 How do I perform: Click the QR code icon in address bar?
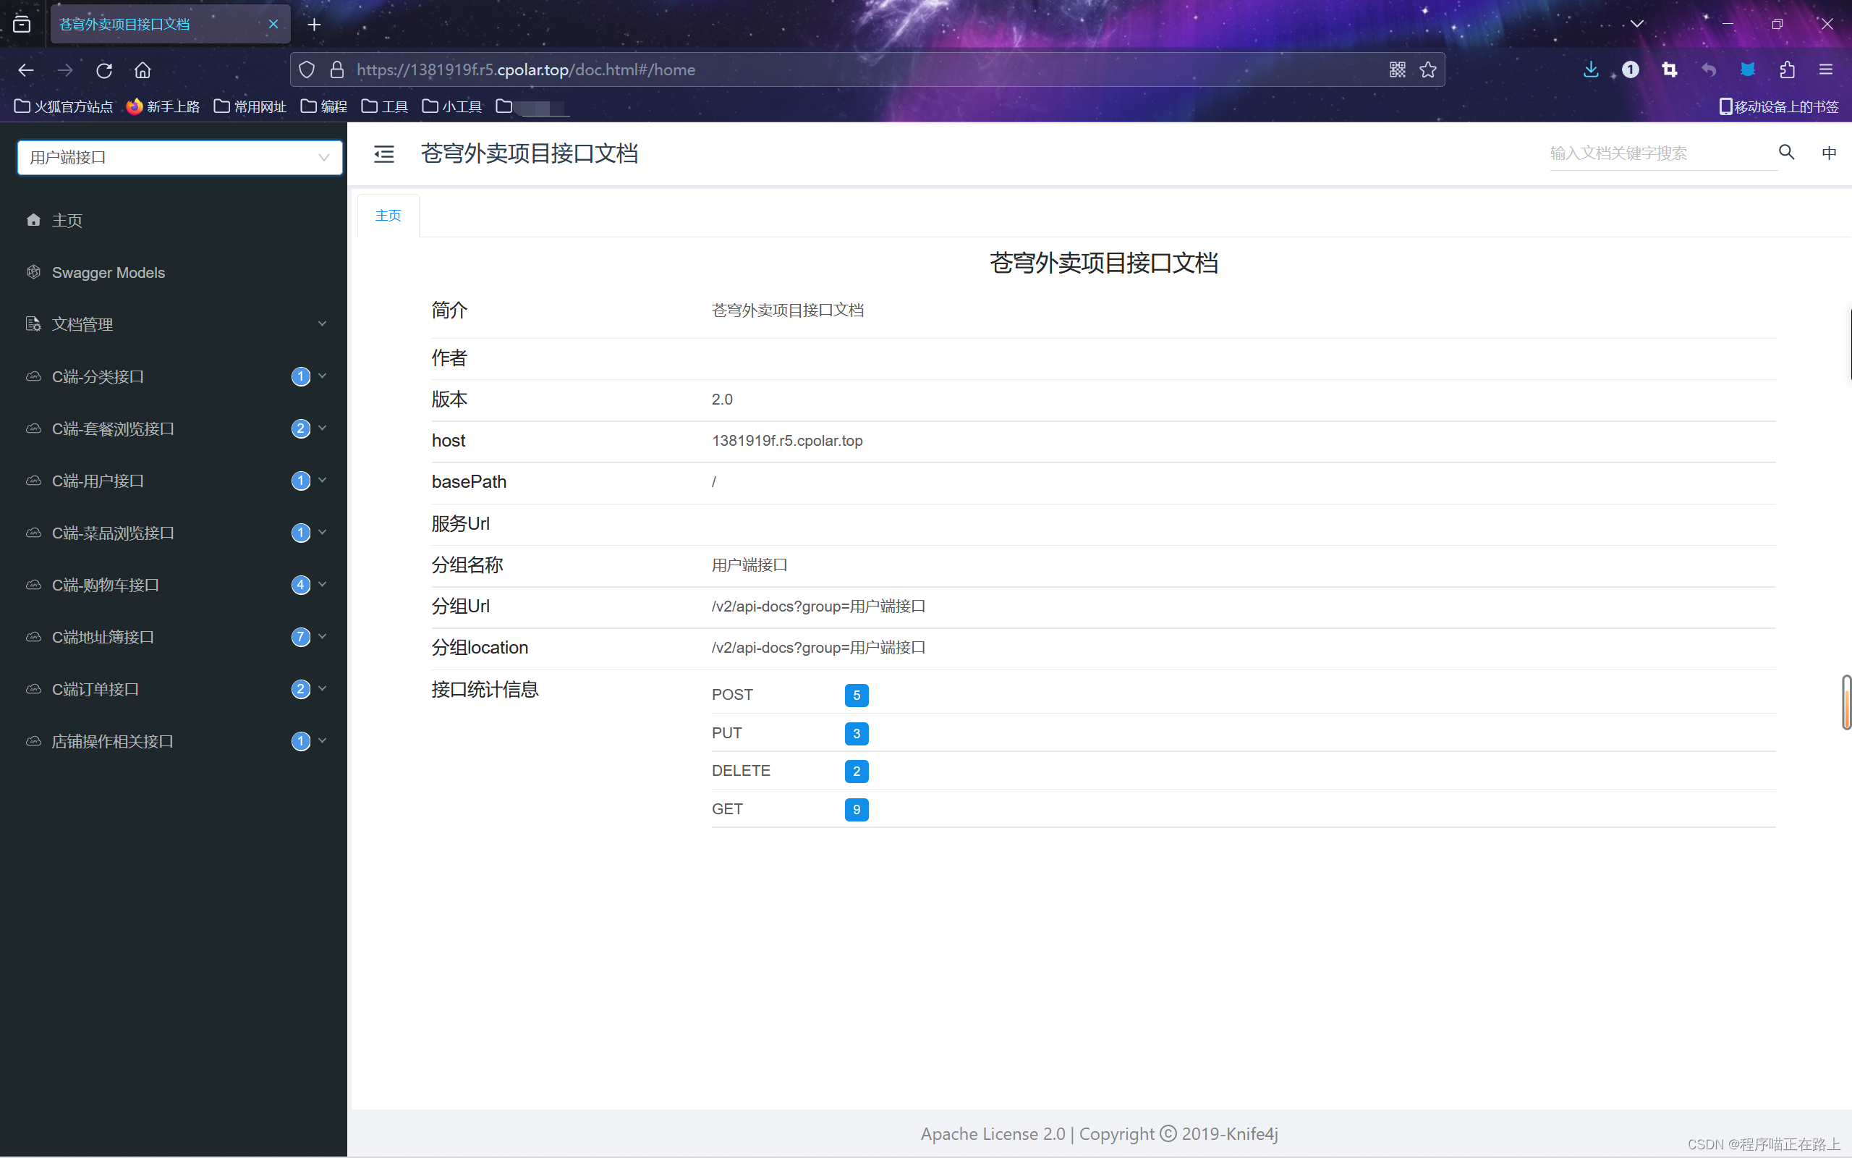point(1397,69)
